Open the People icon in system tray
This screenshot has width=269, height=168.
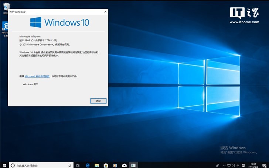pyautogui.click(x=218, y=165)
